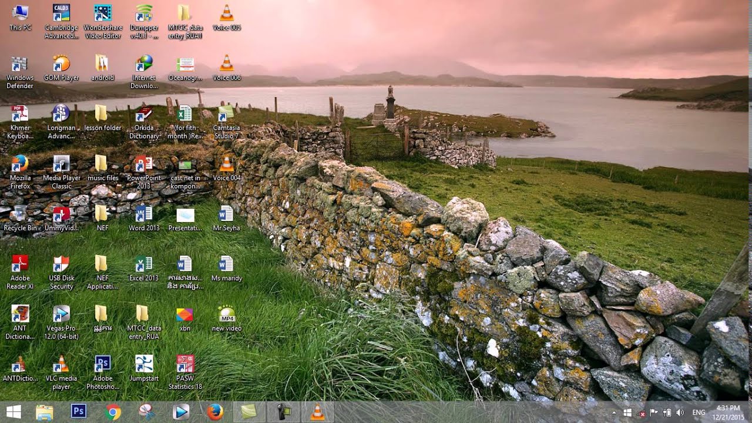Click the ENG language indicator
This screenshot has height=423, width=752.
(x=699, y=412)
